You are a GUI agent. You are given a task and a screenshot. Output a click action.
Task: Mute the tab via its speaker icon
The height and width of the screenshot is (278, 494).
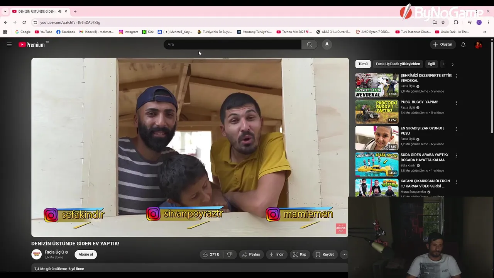tap(59, 12)
